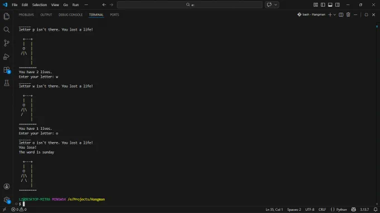The width and height of the screenshot is (380, 213).
Task: Open the Manage gear menu
Action: click(7, 200)
